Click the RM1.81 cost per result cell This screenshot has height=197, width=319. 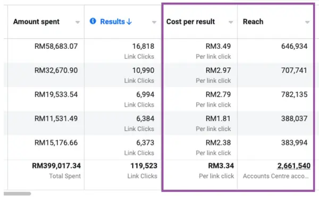click(218, 118)
